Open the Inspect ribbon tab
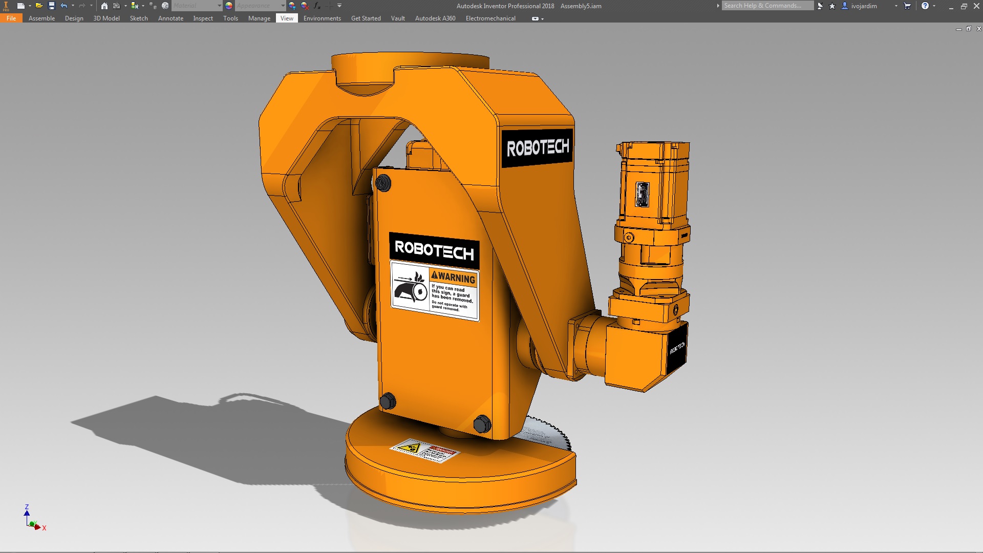The height and width of the screenshot is (553, 983). [x=203, y=18]
